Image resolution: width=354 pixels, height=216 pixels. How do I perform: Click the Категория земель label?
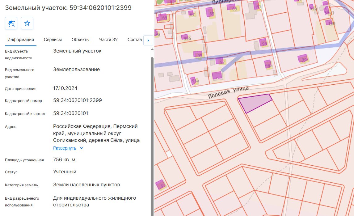pos(21,185)
